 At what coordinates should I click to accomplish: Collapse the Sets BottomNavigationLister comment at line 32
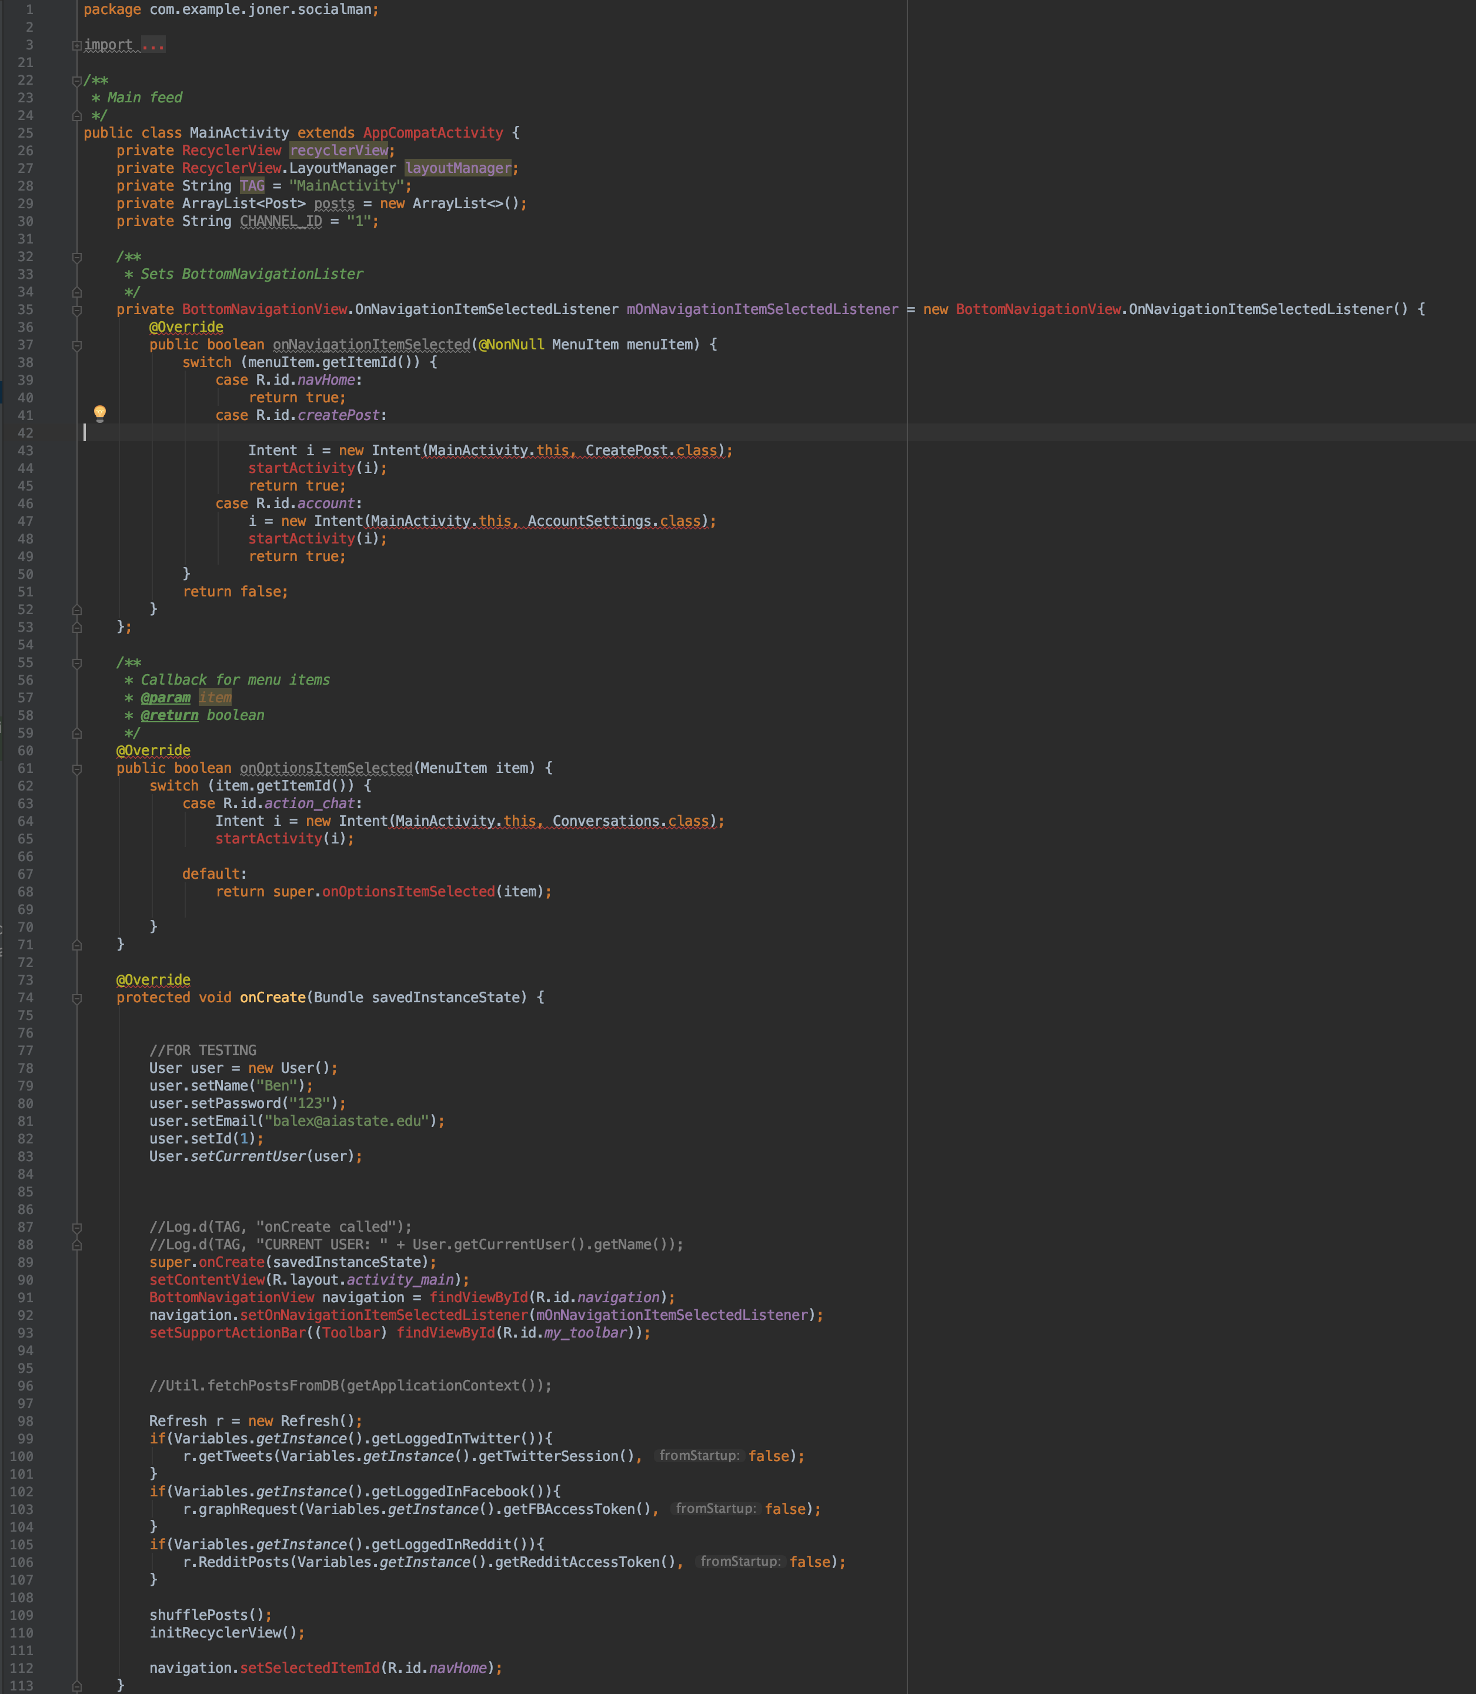coord(76,257)
